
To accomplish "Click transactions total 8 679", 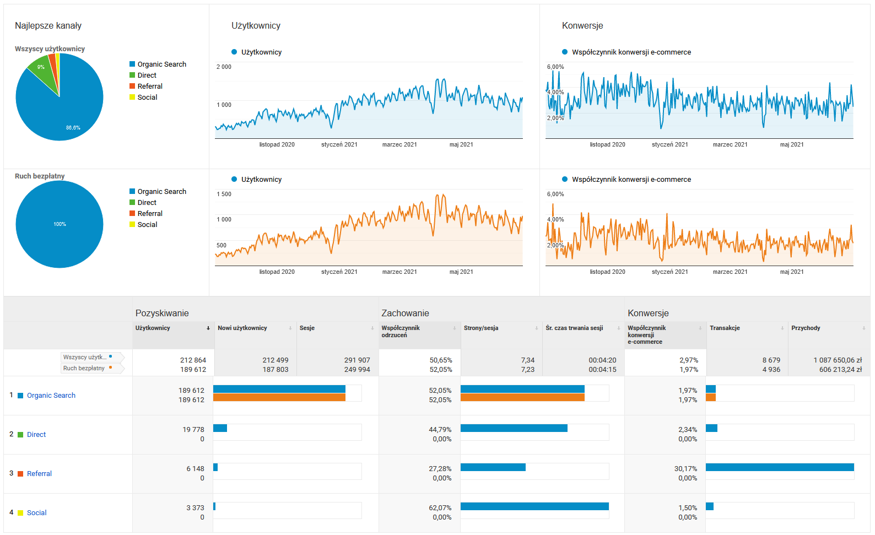I will 771,360.
